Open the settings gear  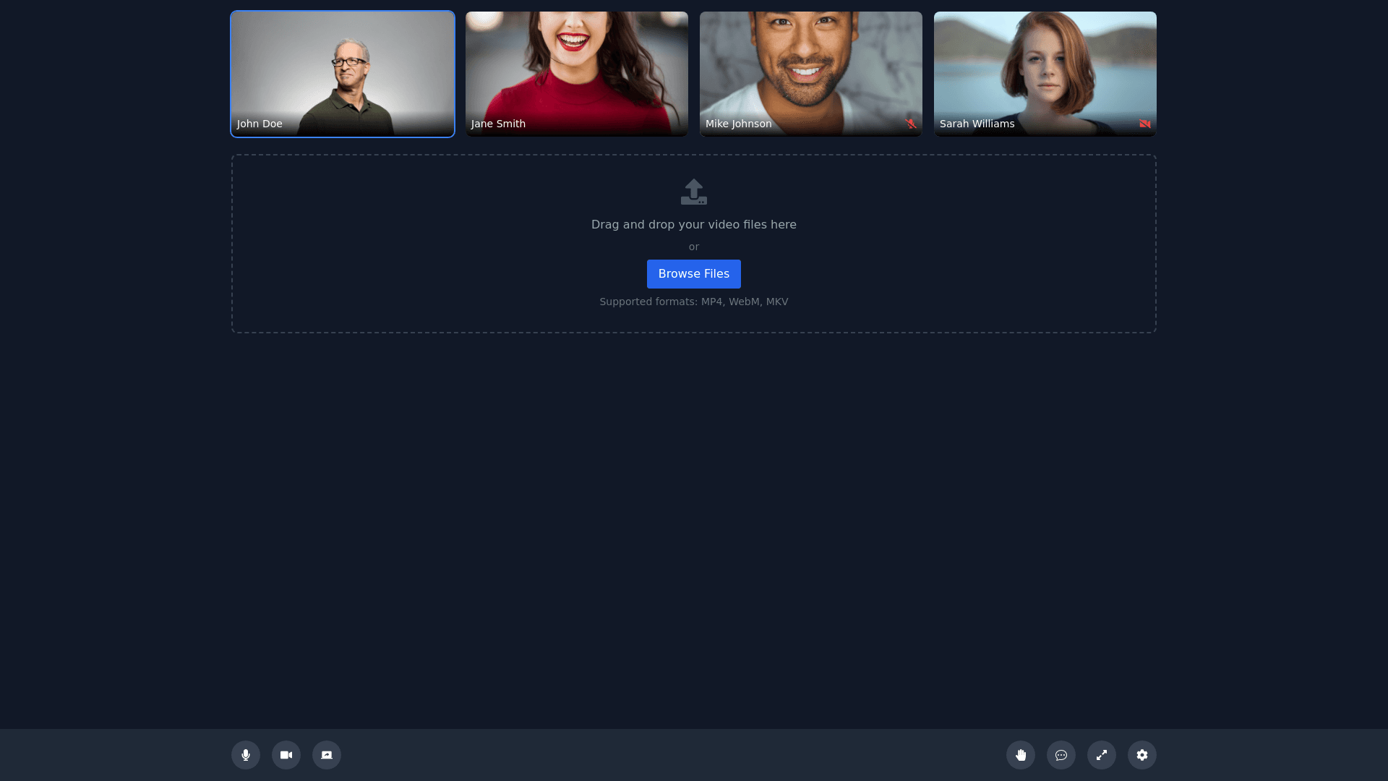click(1142, 755)
